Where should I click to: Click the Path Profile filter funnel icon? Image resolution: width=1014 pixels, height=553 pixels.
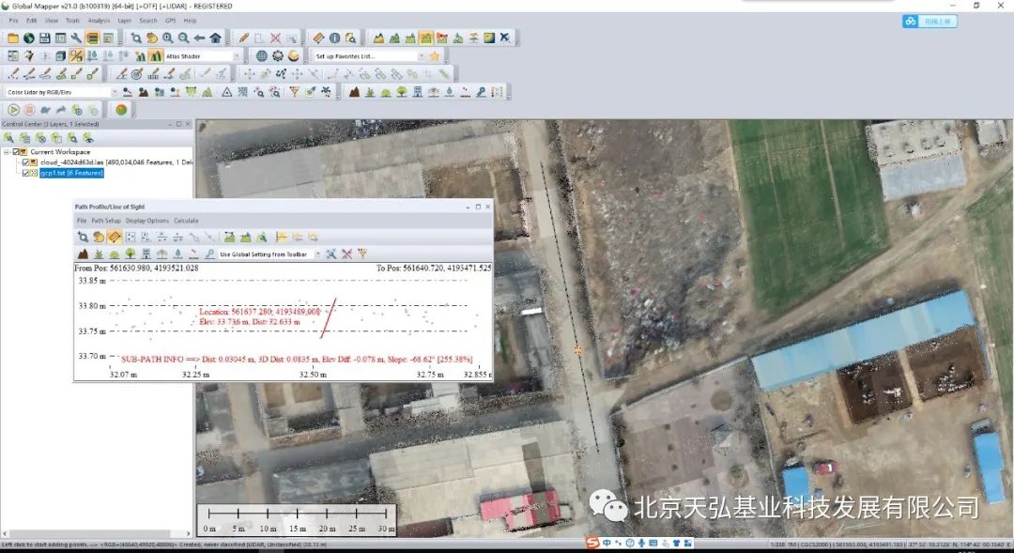point(362,254)
